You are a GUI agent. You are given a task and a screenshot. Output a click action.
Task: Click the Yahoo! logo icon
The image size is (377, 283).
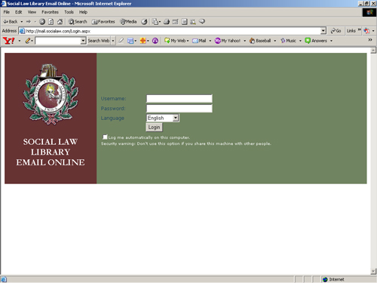(9, 41)
